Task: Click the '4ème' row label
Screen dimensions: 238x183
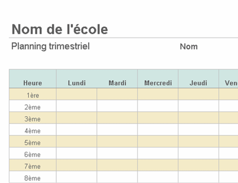Action: click(32, 131)
